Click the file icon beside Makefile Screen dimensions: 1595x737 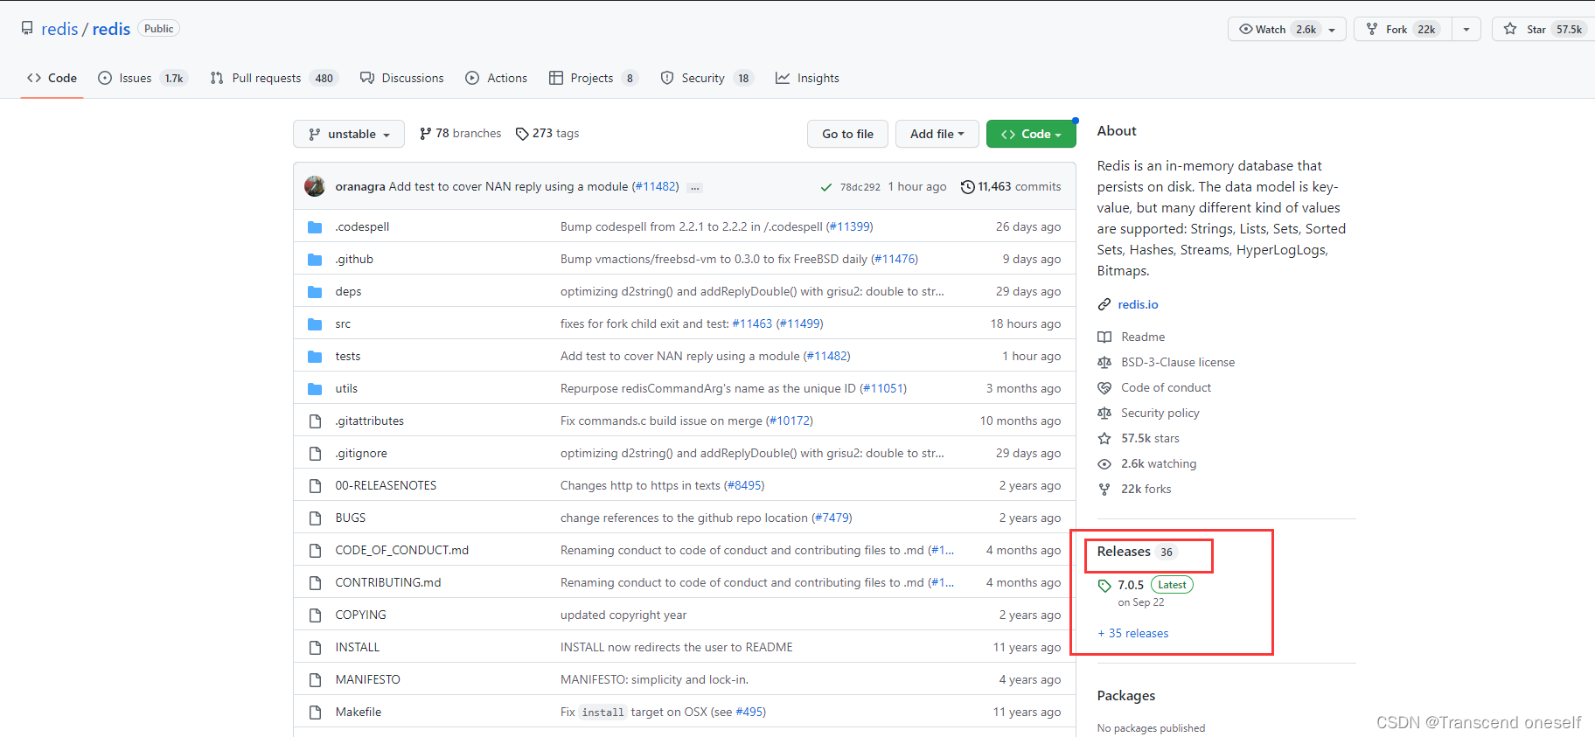[x=315, y=713]
